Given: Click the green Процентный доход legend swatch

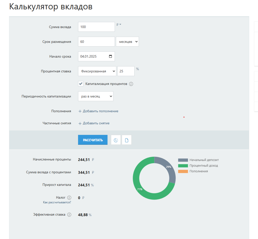Looking at the screenshot, I should [183, 166].
